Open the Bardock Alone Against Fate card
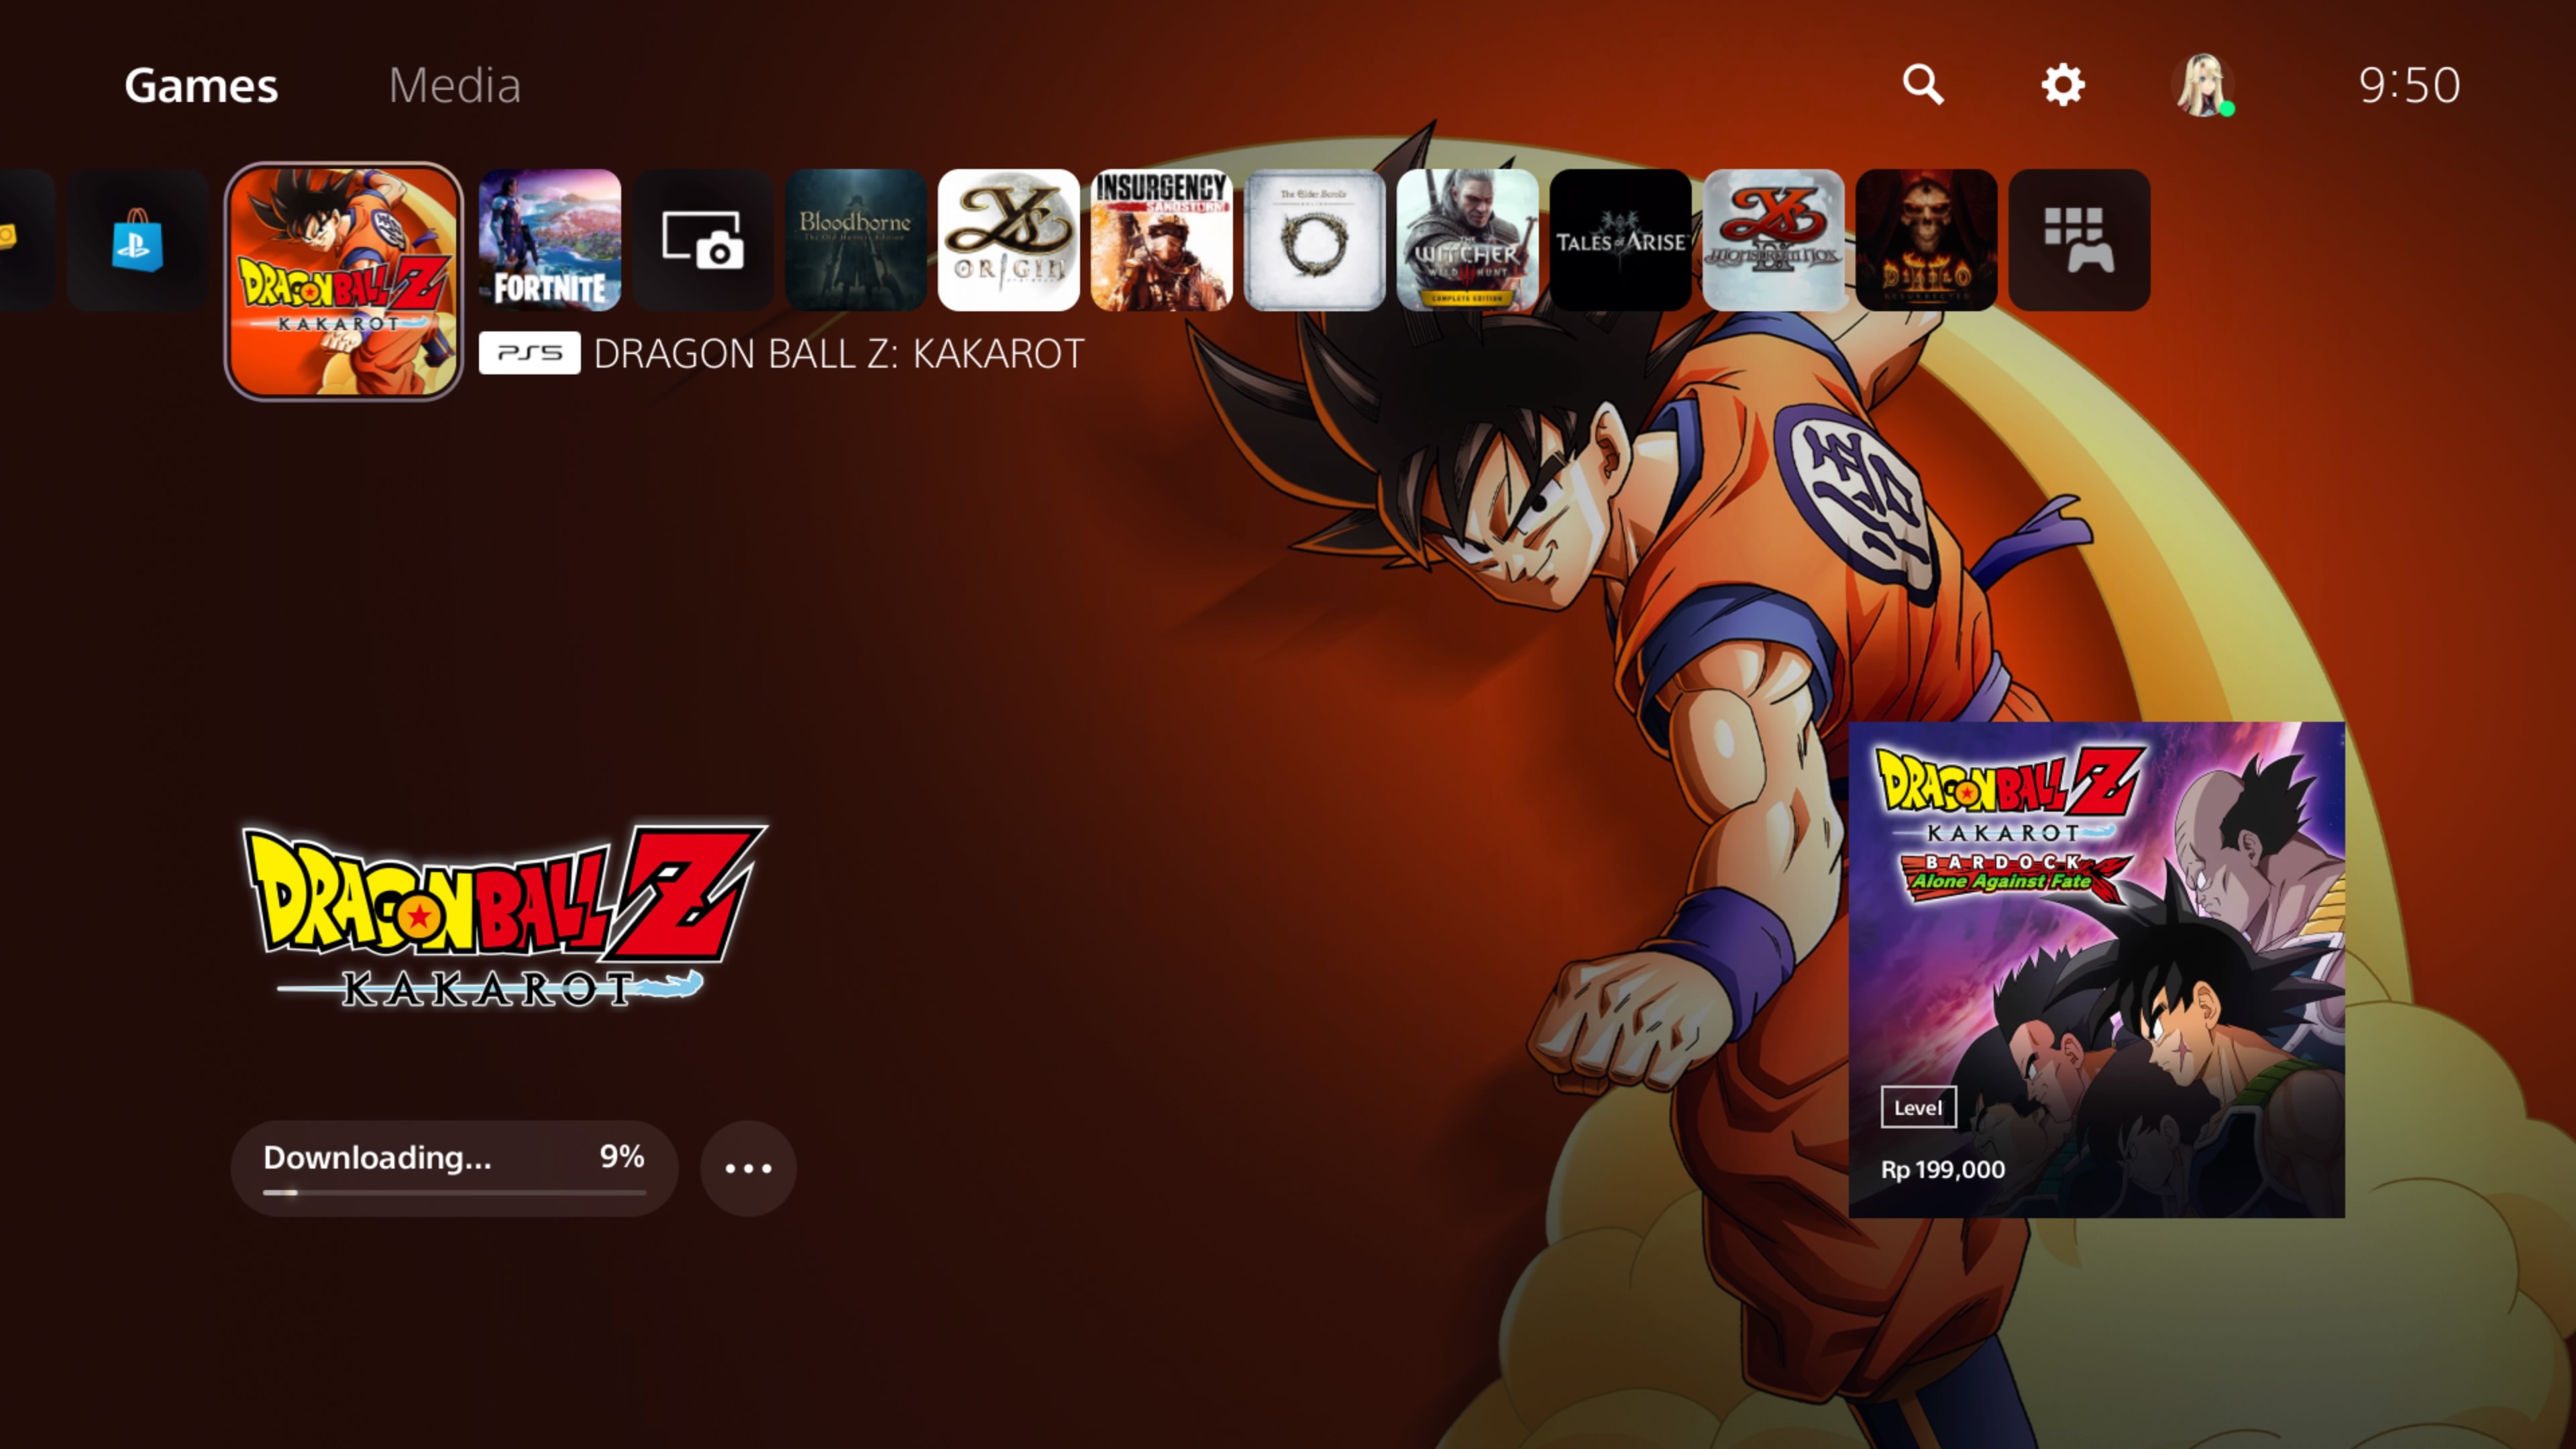This screenshot has height=1449, width=2576. tap(2097, 970)
